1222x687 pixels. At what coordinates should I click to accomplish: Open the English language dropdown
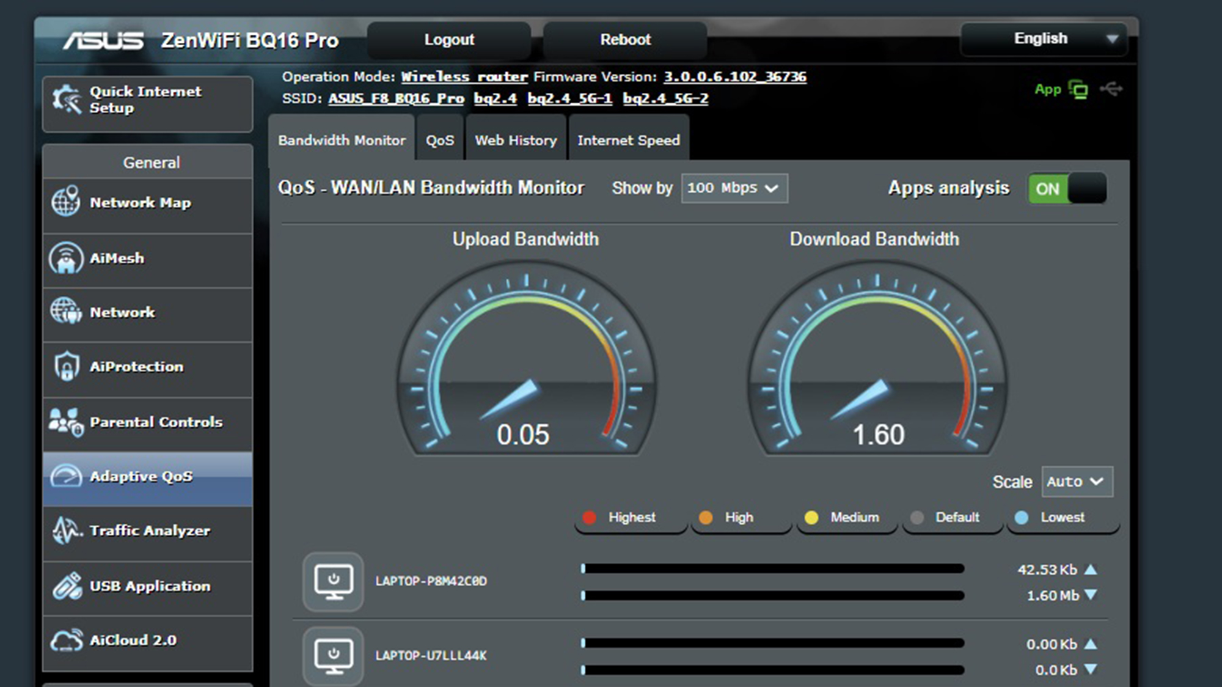pyautogui.click(x=1044, y=39)
